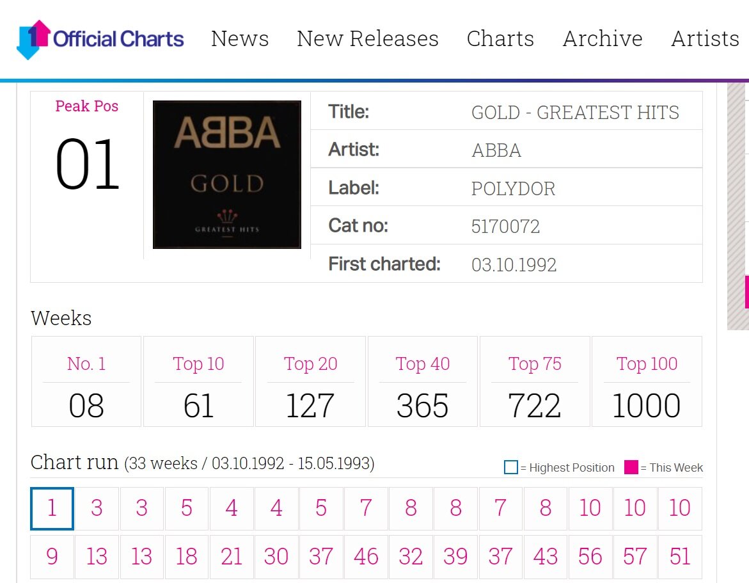The image size is (749, 583).
Task: Select the Top 10 weeks box
Action: pos(198,381)
